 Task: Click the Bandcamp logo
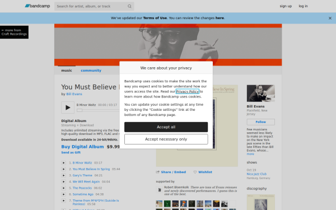click(x=38, y=6)
